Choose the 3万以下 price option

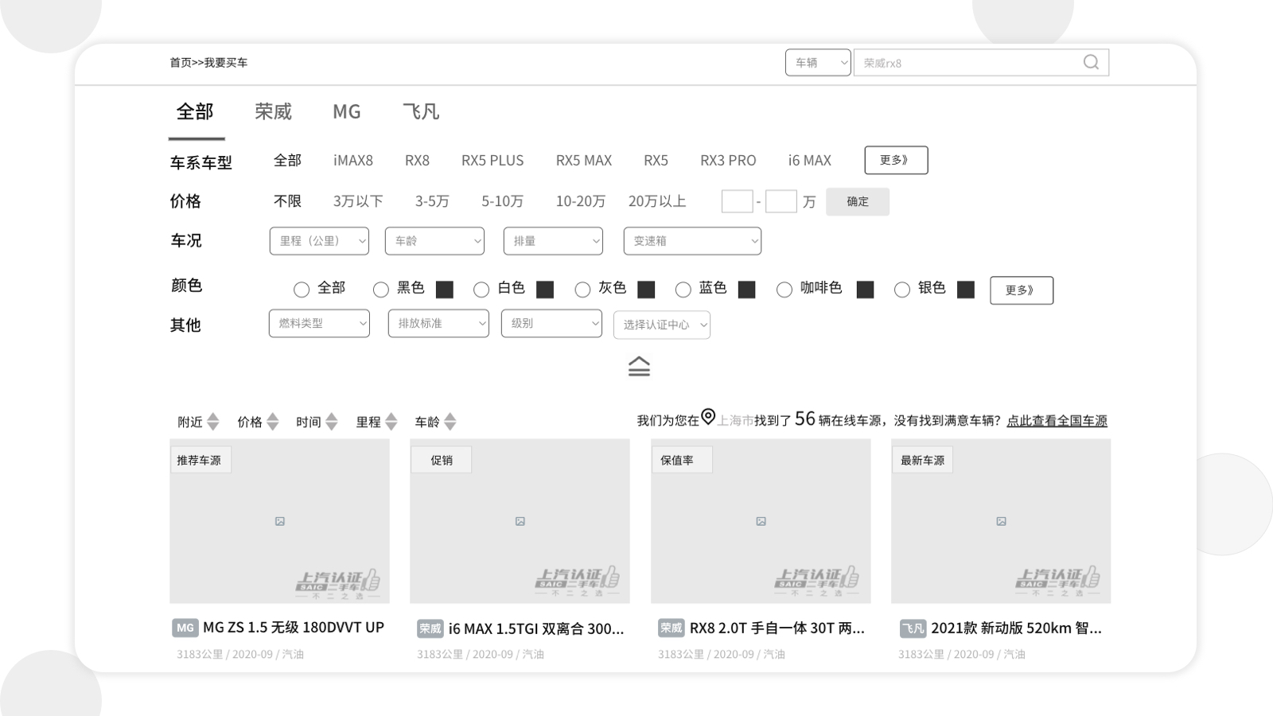pyautogui.click(x=358, y=201)
